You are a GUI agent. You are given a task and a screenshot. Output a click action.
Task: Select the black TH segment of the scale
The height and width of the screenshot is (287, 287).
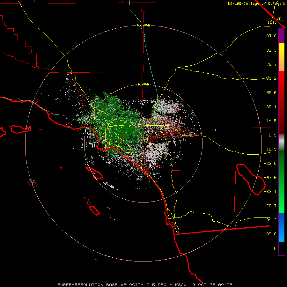click(x=282, y=248)
